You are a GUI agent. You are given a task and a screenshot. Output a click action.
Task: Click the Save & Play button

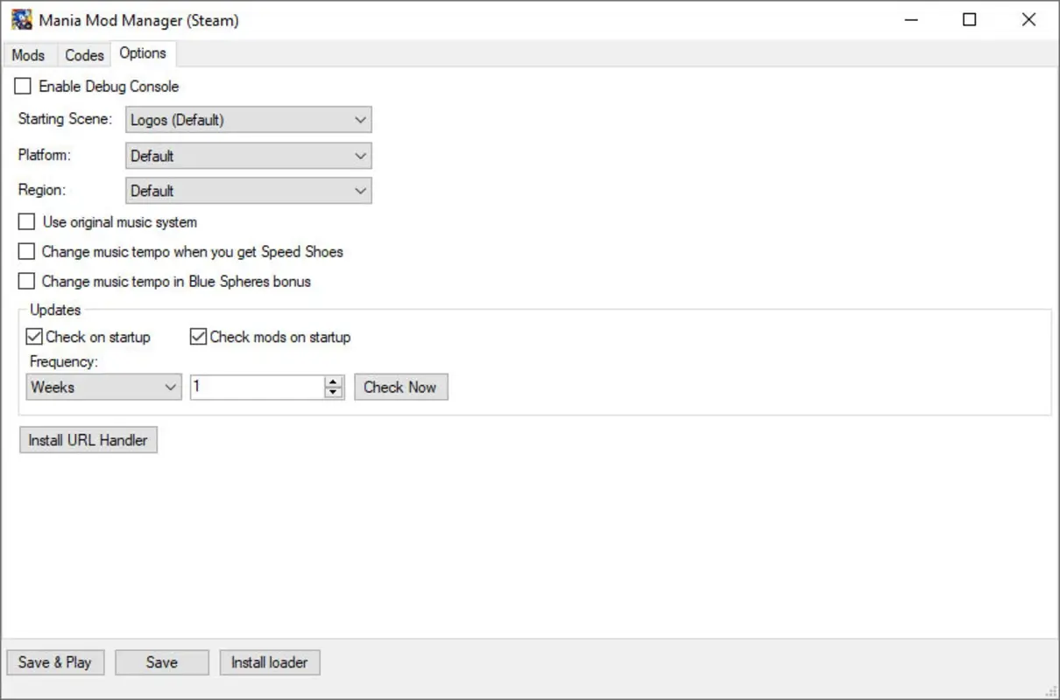54,661
